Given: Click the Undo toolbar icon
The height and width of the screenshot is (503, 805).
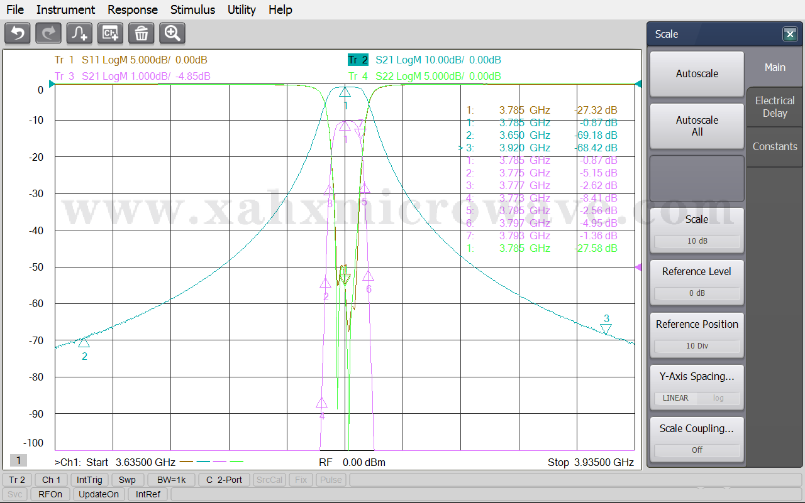Looking at the screenshot, I should [18, 33].
